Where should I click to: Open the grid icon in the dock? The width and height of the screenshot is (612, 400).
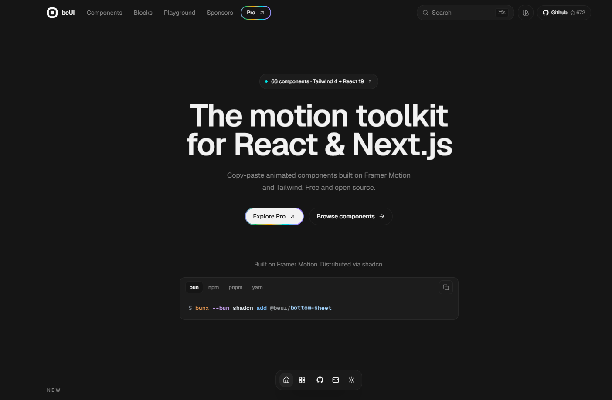[302, 380]
